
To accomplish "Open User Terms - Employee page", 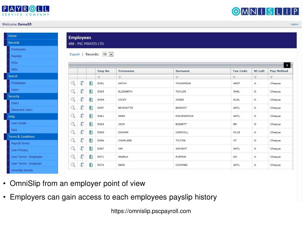I will (x=32, y=157).
